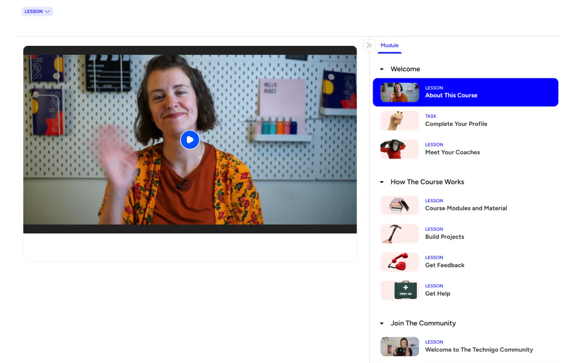Viewport: 575px width, 363px height.
Task: Open the Build Projects lesson
Action: click(466, 233)
